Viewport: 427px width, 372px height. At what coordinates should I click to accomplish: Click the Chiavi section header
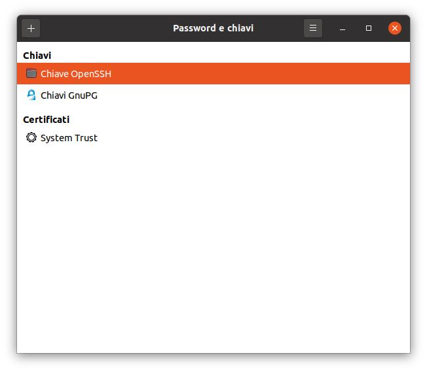tap(37, 56)
